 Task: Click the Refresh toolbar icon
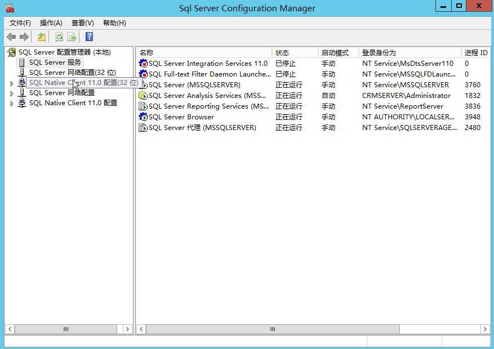(x=59, y=37)
